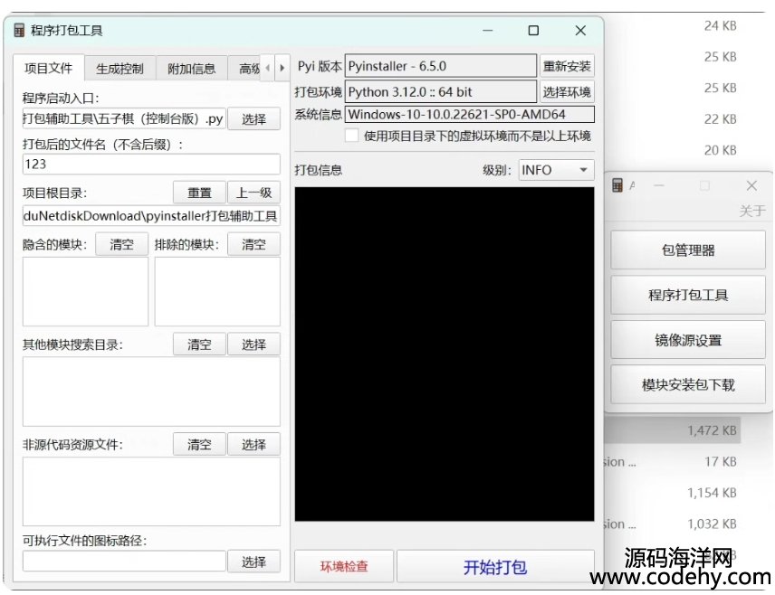Open 包管理器 from launcher window

(688, 250)
